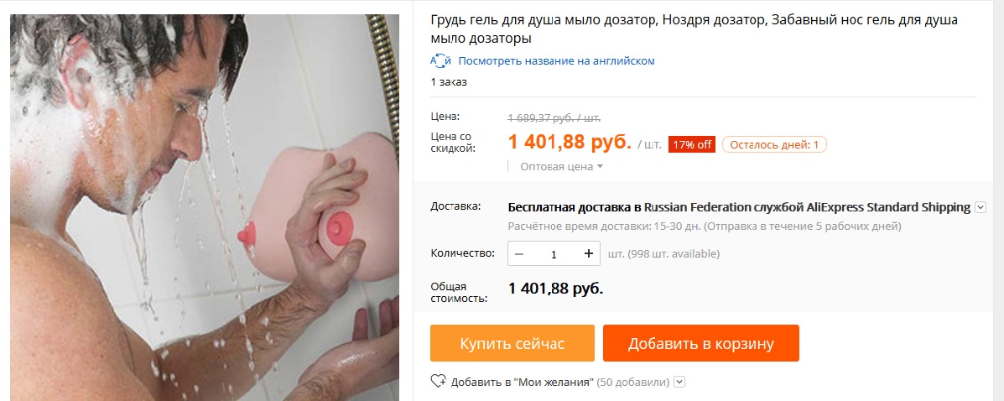The height and width of the screenshot is (401, 1004).
Task: Click the main product photo
Action: click(x=205, y=207)
